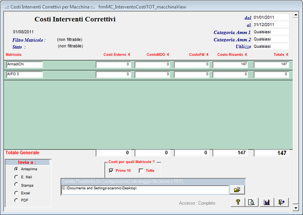Click the Utilizzo field Qualsiasi

pyautogui.click(x=271, y=46)
